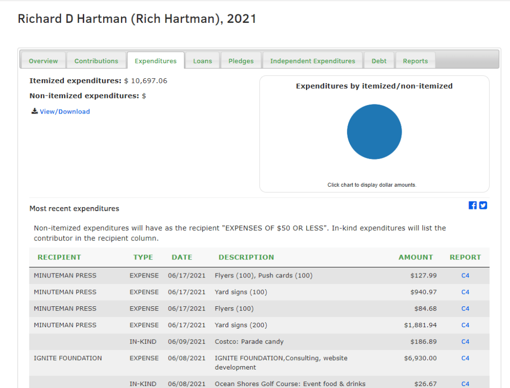The height and width of the screenshot is (388, 510).
Task: Open the Overview tab
Action: [x=43, y=61]
